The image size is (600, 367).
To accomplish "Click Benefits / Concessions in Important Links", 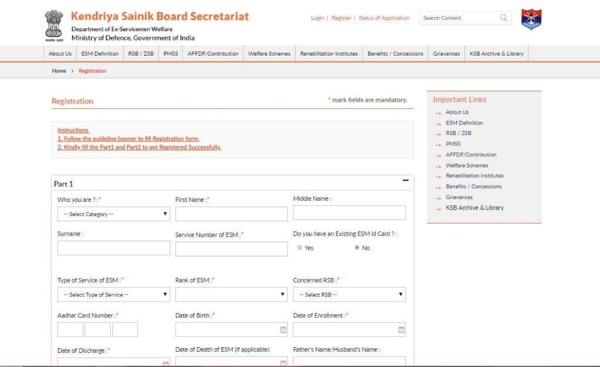I will coord(473,186).
